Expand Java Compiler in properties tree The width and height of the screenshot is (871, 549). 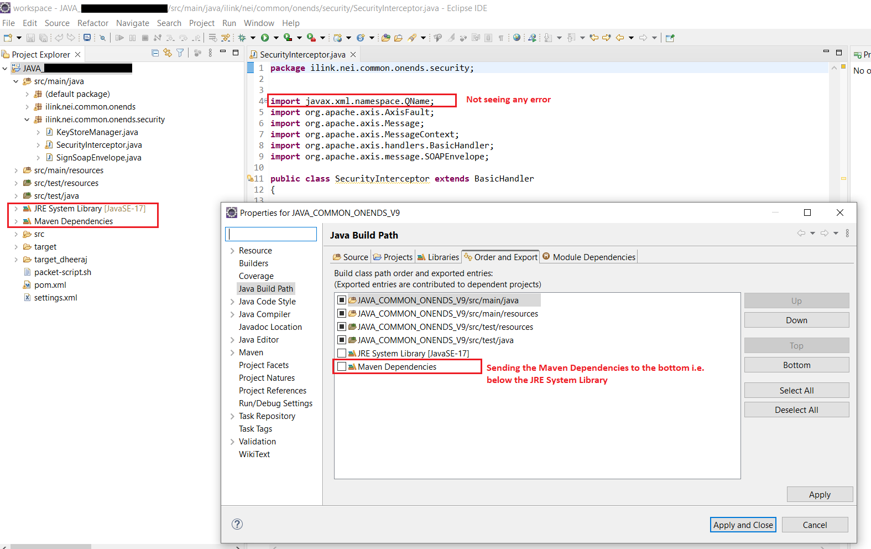(232, 314)
